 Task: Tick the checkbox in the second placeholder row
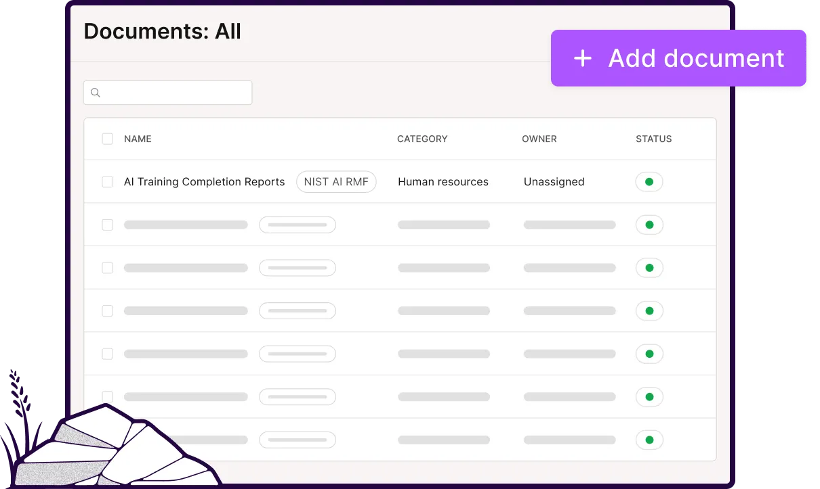click(107, 225)
